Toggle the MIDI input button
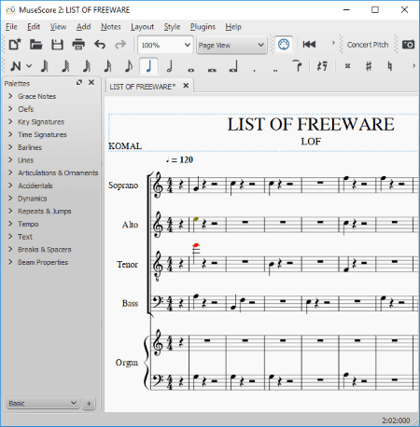Screen dimensions: 420x427 (x=284, y=45)
